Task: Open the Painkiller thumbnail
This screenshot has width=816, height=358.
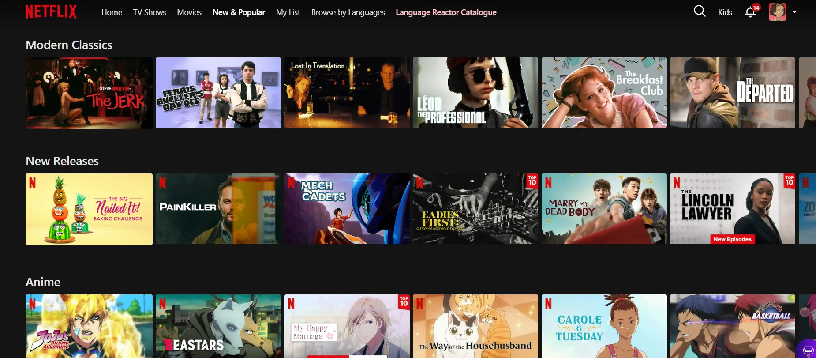Action: coord(218,209)
